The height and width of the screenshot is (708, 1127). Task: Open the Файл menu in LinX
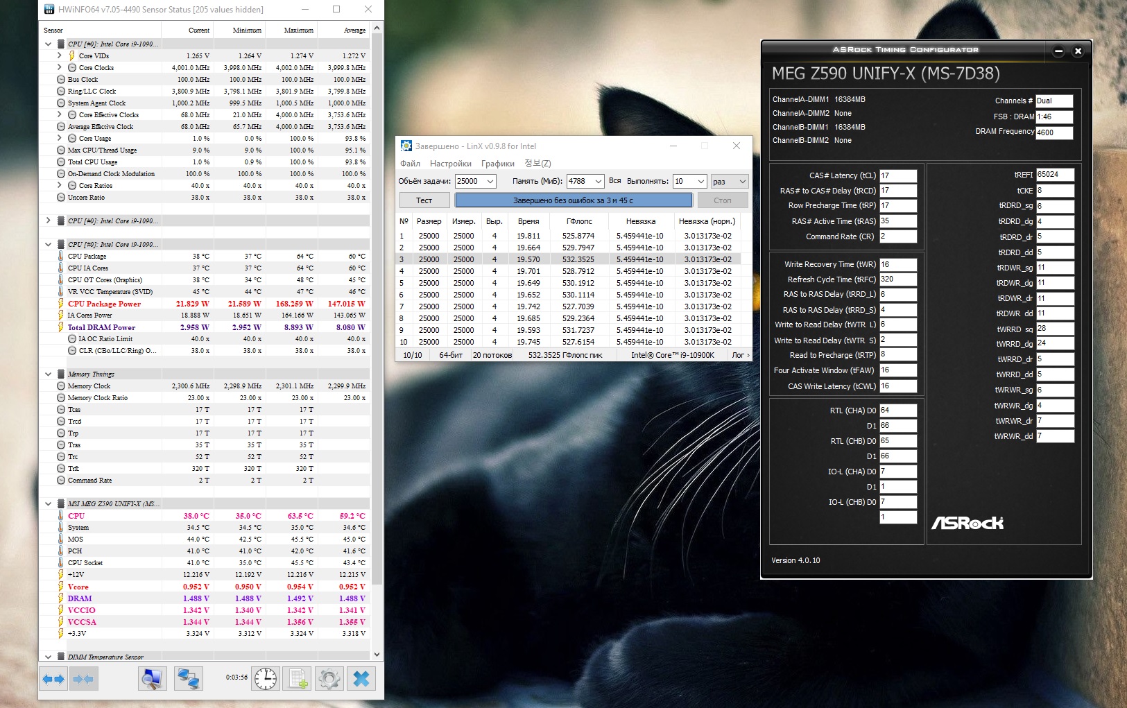pyautogui.click(x=410, y=164)
